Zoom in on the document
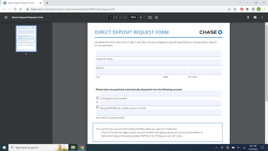The height and width of the screenshot is (151, 268). click(x=141, y=17)
